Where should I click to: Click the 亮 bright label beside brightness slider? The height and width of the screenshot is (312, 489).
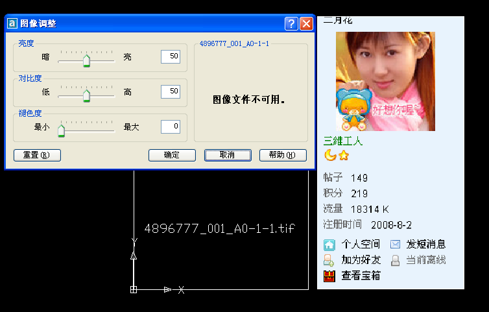(x=127, y=57)
